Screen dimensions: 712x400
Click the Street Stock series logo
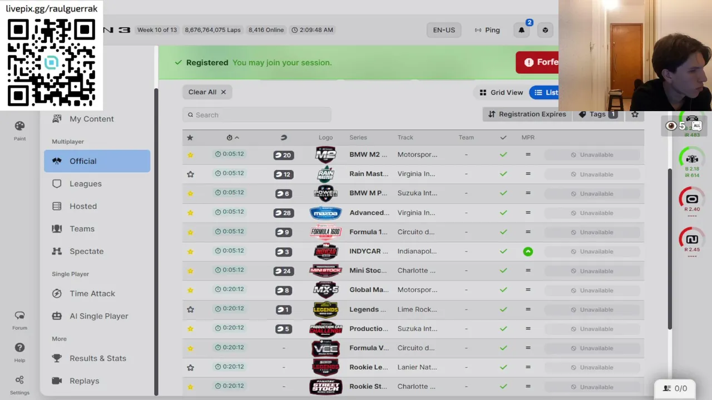(x=325, y=387)
